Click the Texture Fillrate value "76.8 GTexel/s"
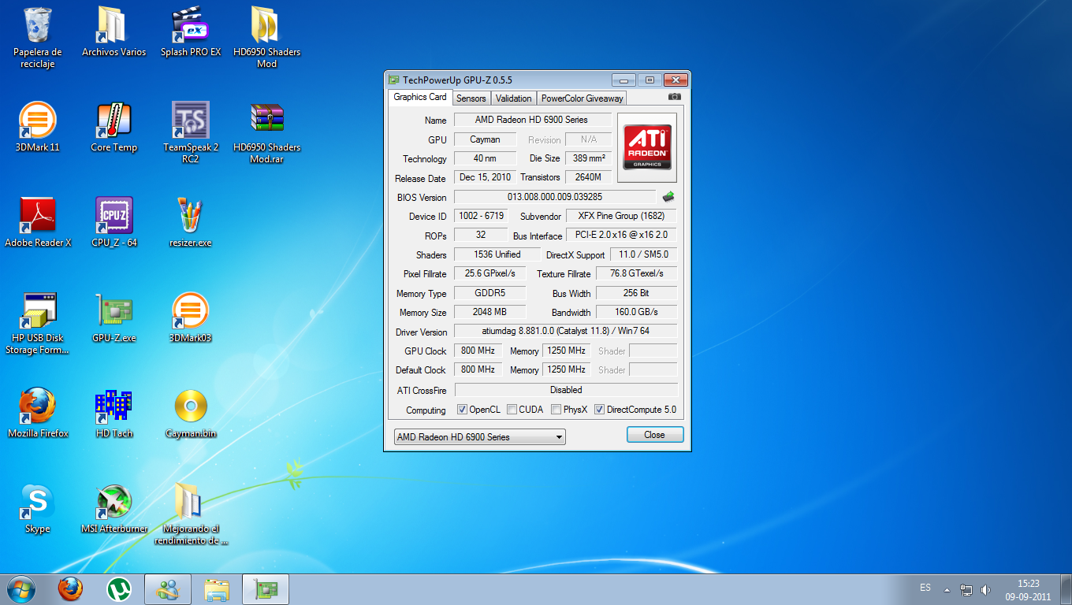The height and width of the screenshot is (605, 1072). click(x=636, y=273)
